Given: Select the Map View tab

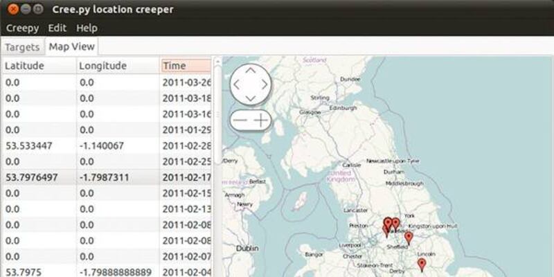Looking at the screenshot, I should [72, 46].
